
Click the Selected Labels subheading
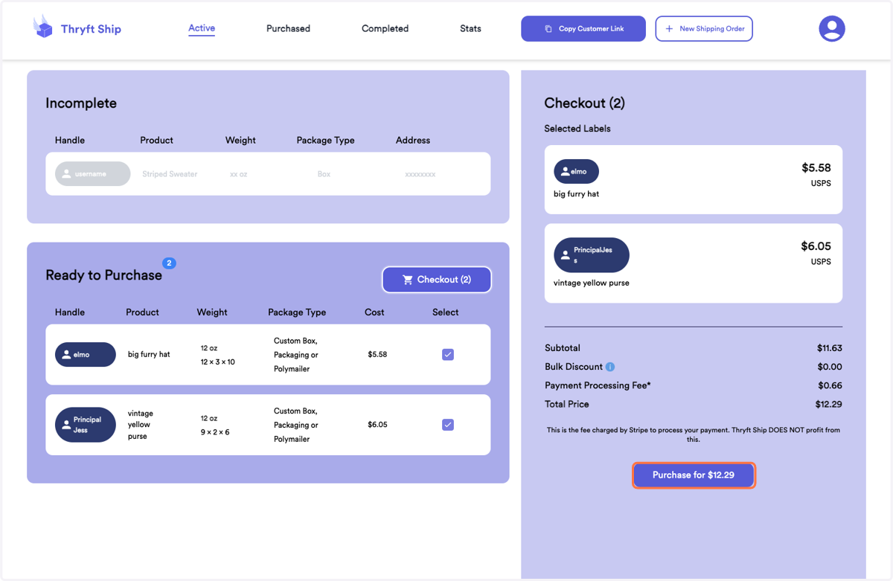pos(577,129)
